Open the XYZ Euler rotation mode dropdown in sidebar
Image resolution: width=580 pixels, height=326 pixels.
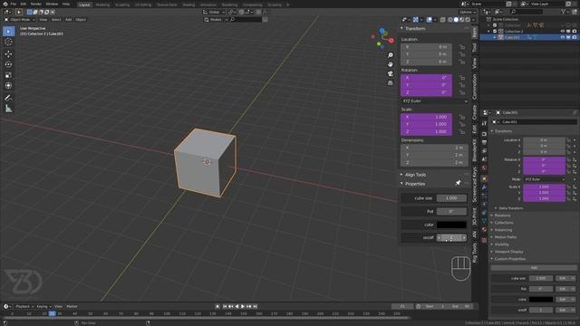click(434, 101)
